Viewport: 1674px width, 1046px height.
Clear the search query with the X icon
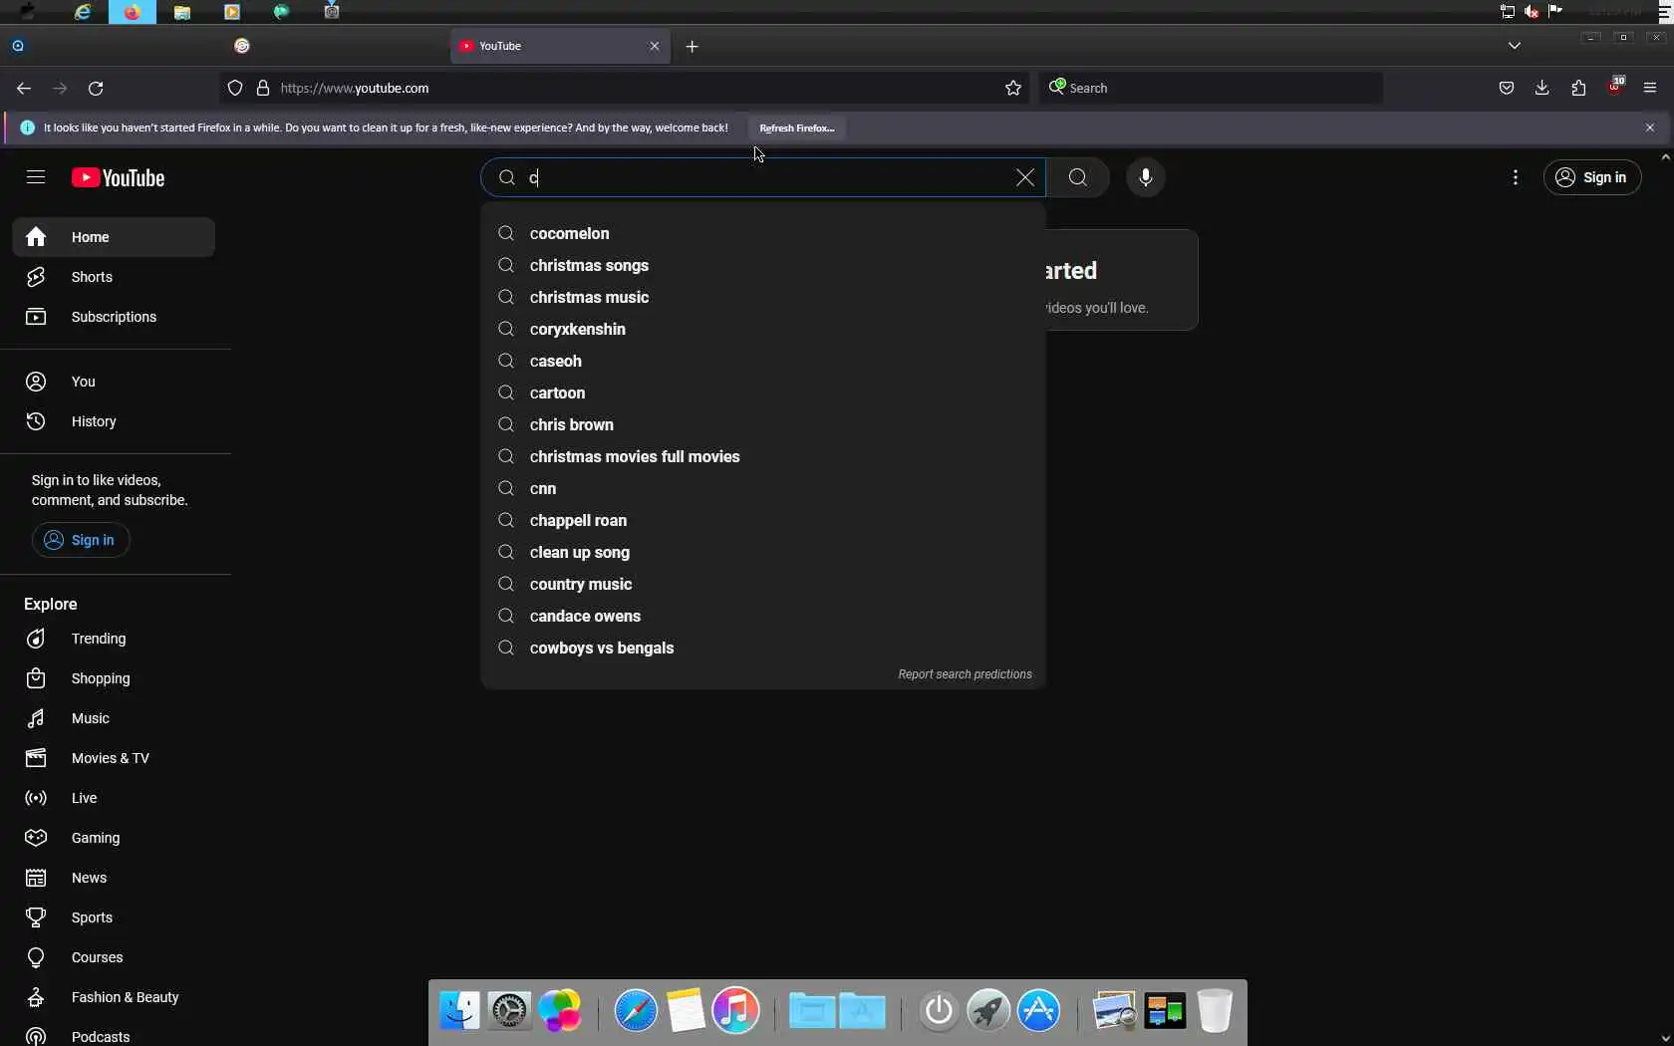[1024, 177]
